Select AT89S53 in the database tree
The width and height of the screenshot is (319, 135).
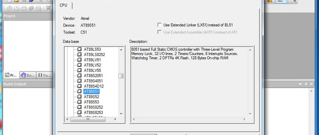91,102
